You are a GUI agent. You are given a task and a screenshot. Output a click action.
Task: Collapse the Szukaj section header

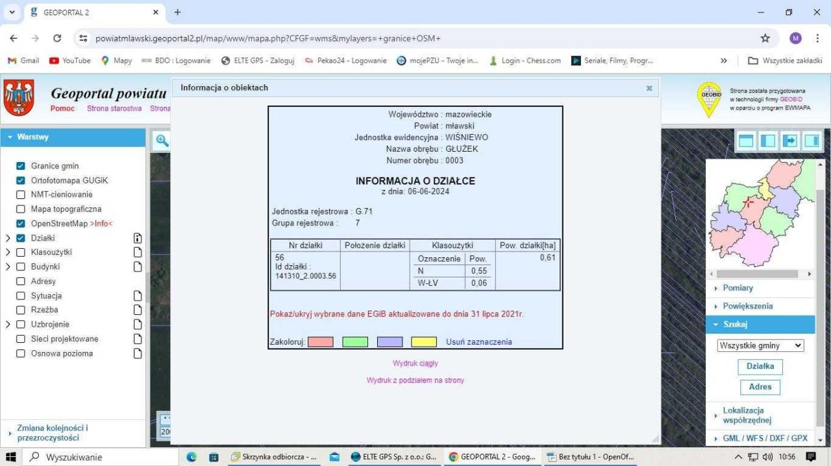tap(760, 324)
